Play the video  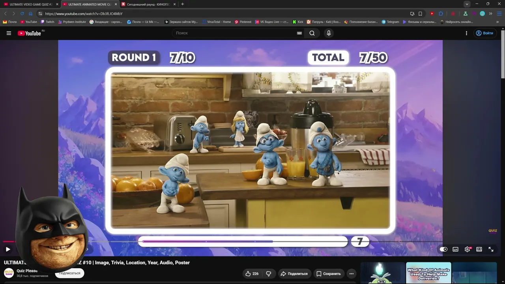(8, 249)
